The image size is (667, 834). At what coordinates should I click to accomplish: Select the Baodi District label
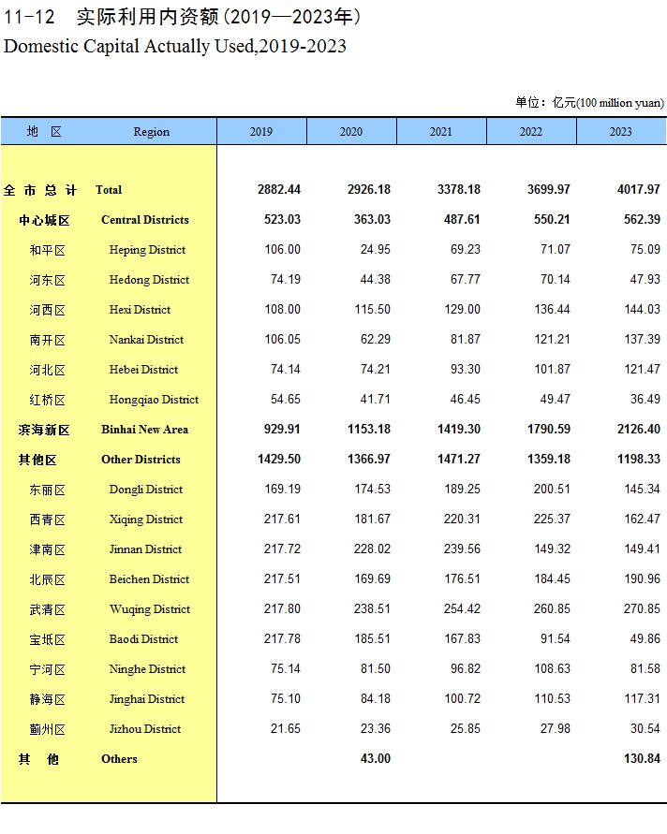coord(143,638)
